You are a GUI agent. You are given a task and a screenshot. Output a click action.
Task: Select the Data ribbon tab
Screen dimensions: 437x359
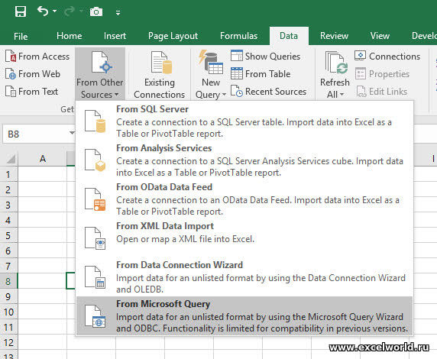pyautogui.click(x=289, y=36)
